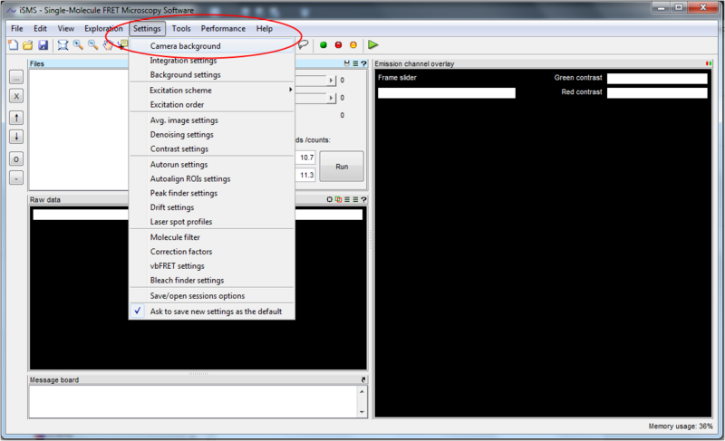Click the green Play arrow toolbar icon
Screen dimensions: 725x441
click(372, 44)
